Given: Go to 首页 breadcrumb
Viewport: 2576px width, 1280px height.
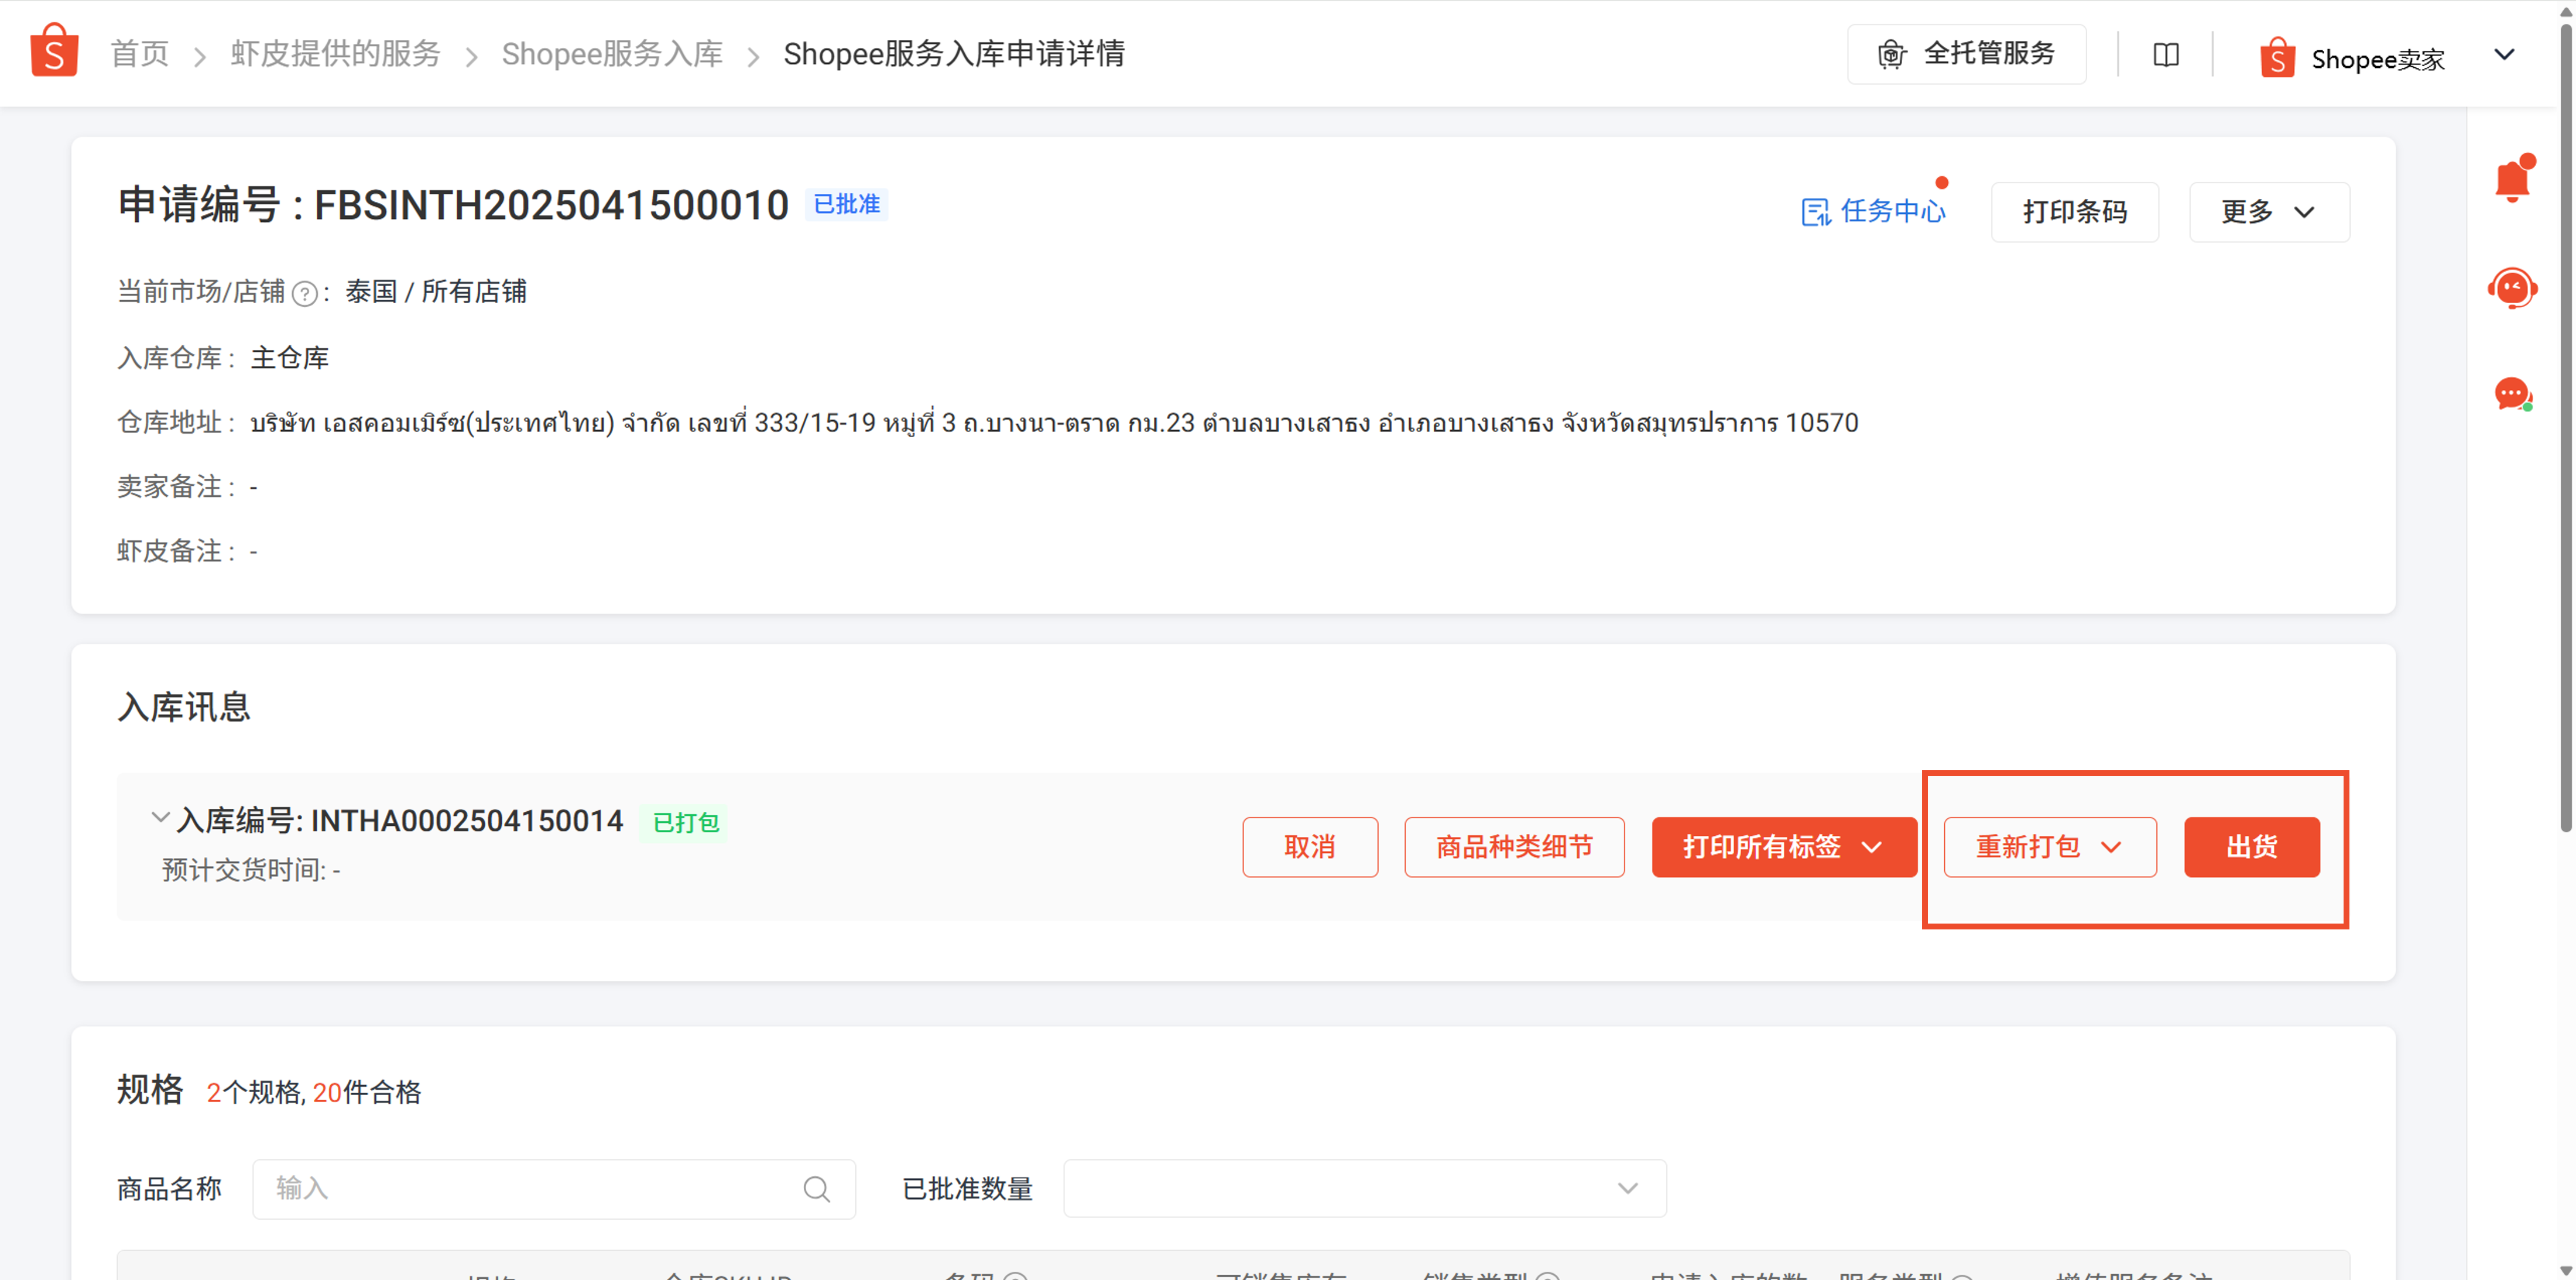Looking at the screenshot, I should click(x=139, y=54).
